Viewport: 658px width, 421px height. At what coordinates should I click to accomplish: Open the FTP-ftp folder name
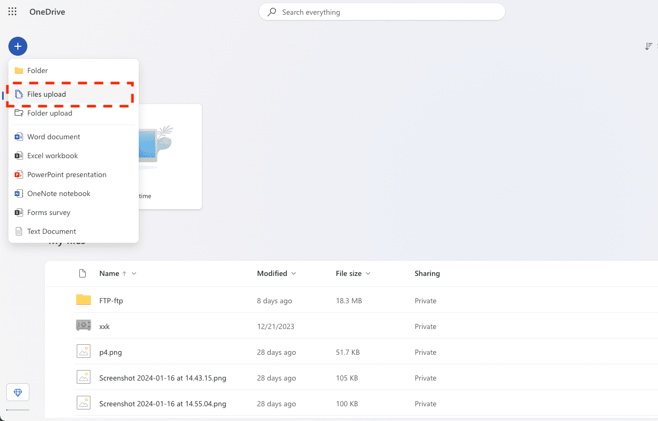111,301
